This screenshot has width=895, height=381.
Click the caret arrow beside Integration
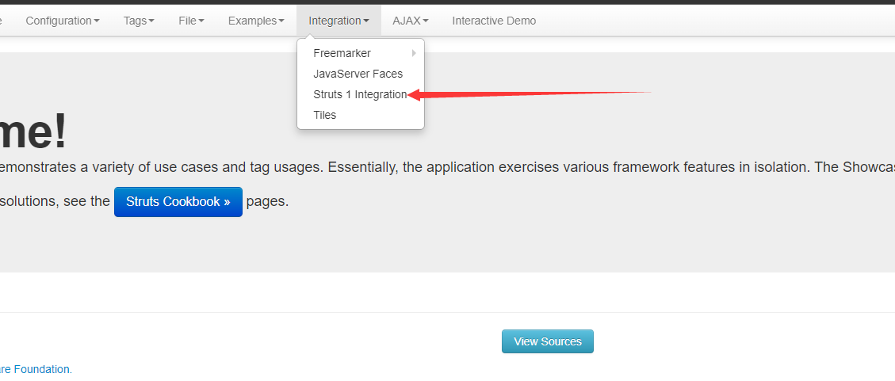366,21
